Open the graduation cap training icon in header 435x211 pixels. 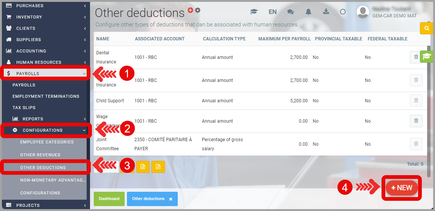254,12
